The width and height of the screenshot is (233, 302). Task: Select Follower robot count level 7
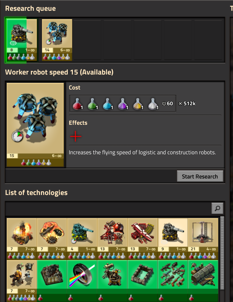21,281
